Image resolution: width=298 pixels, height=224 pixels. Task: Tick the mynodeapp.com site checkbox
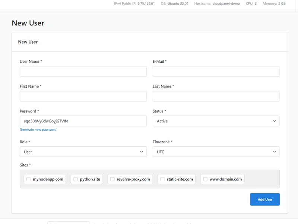tap(28, 179)
